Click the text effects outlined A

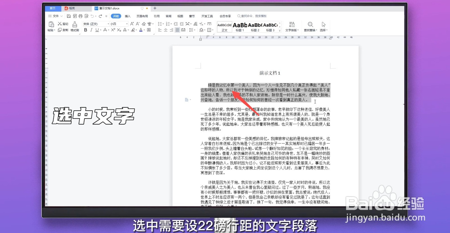click(x=125, y=30)
